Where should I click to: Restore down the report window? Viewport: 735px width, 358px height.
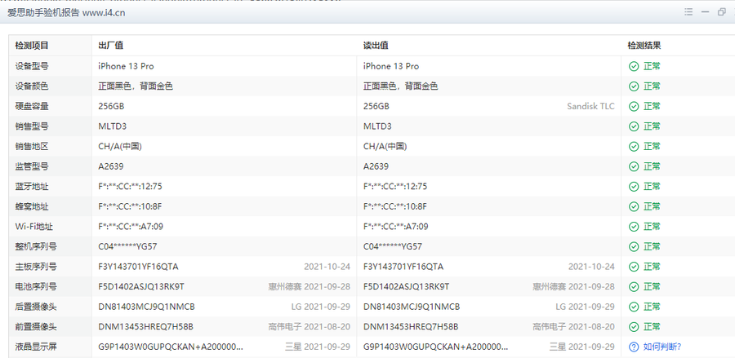[x=722, y=12]
